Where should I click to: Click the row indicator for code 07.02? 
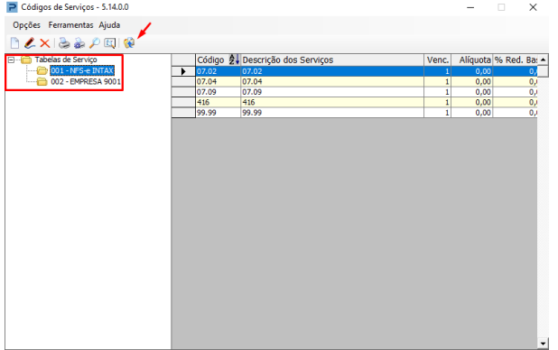point(183,71)
